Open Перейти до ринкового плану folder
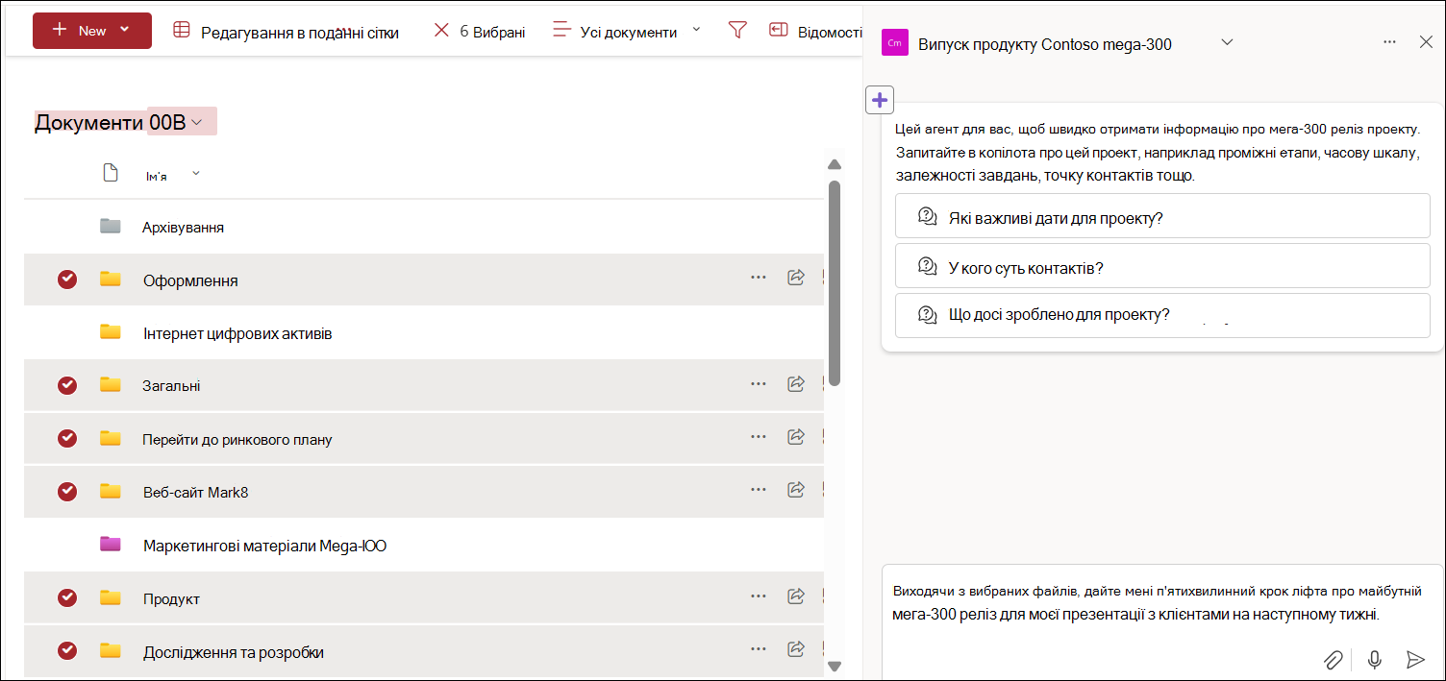The image size is (1446, 681). click(x=237, y=440)
